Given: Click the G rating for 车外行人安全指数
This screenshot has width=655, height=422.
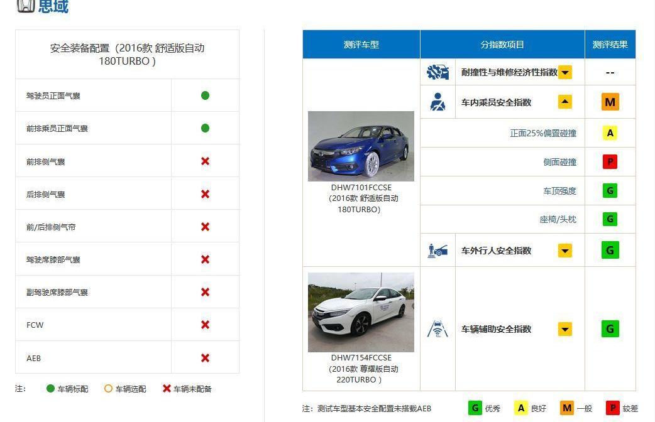Looking at the screenshot, I should click(x=610, y=251).
